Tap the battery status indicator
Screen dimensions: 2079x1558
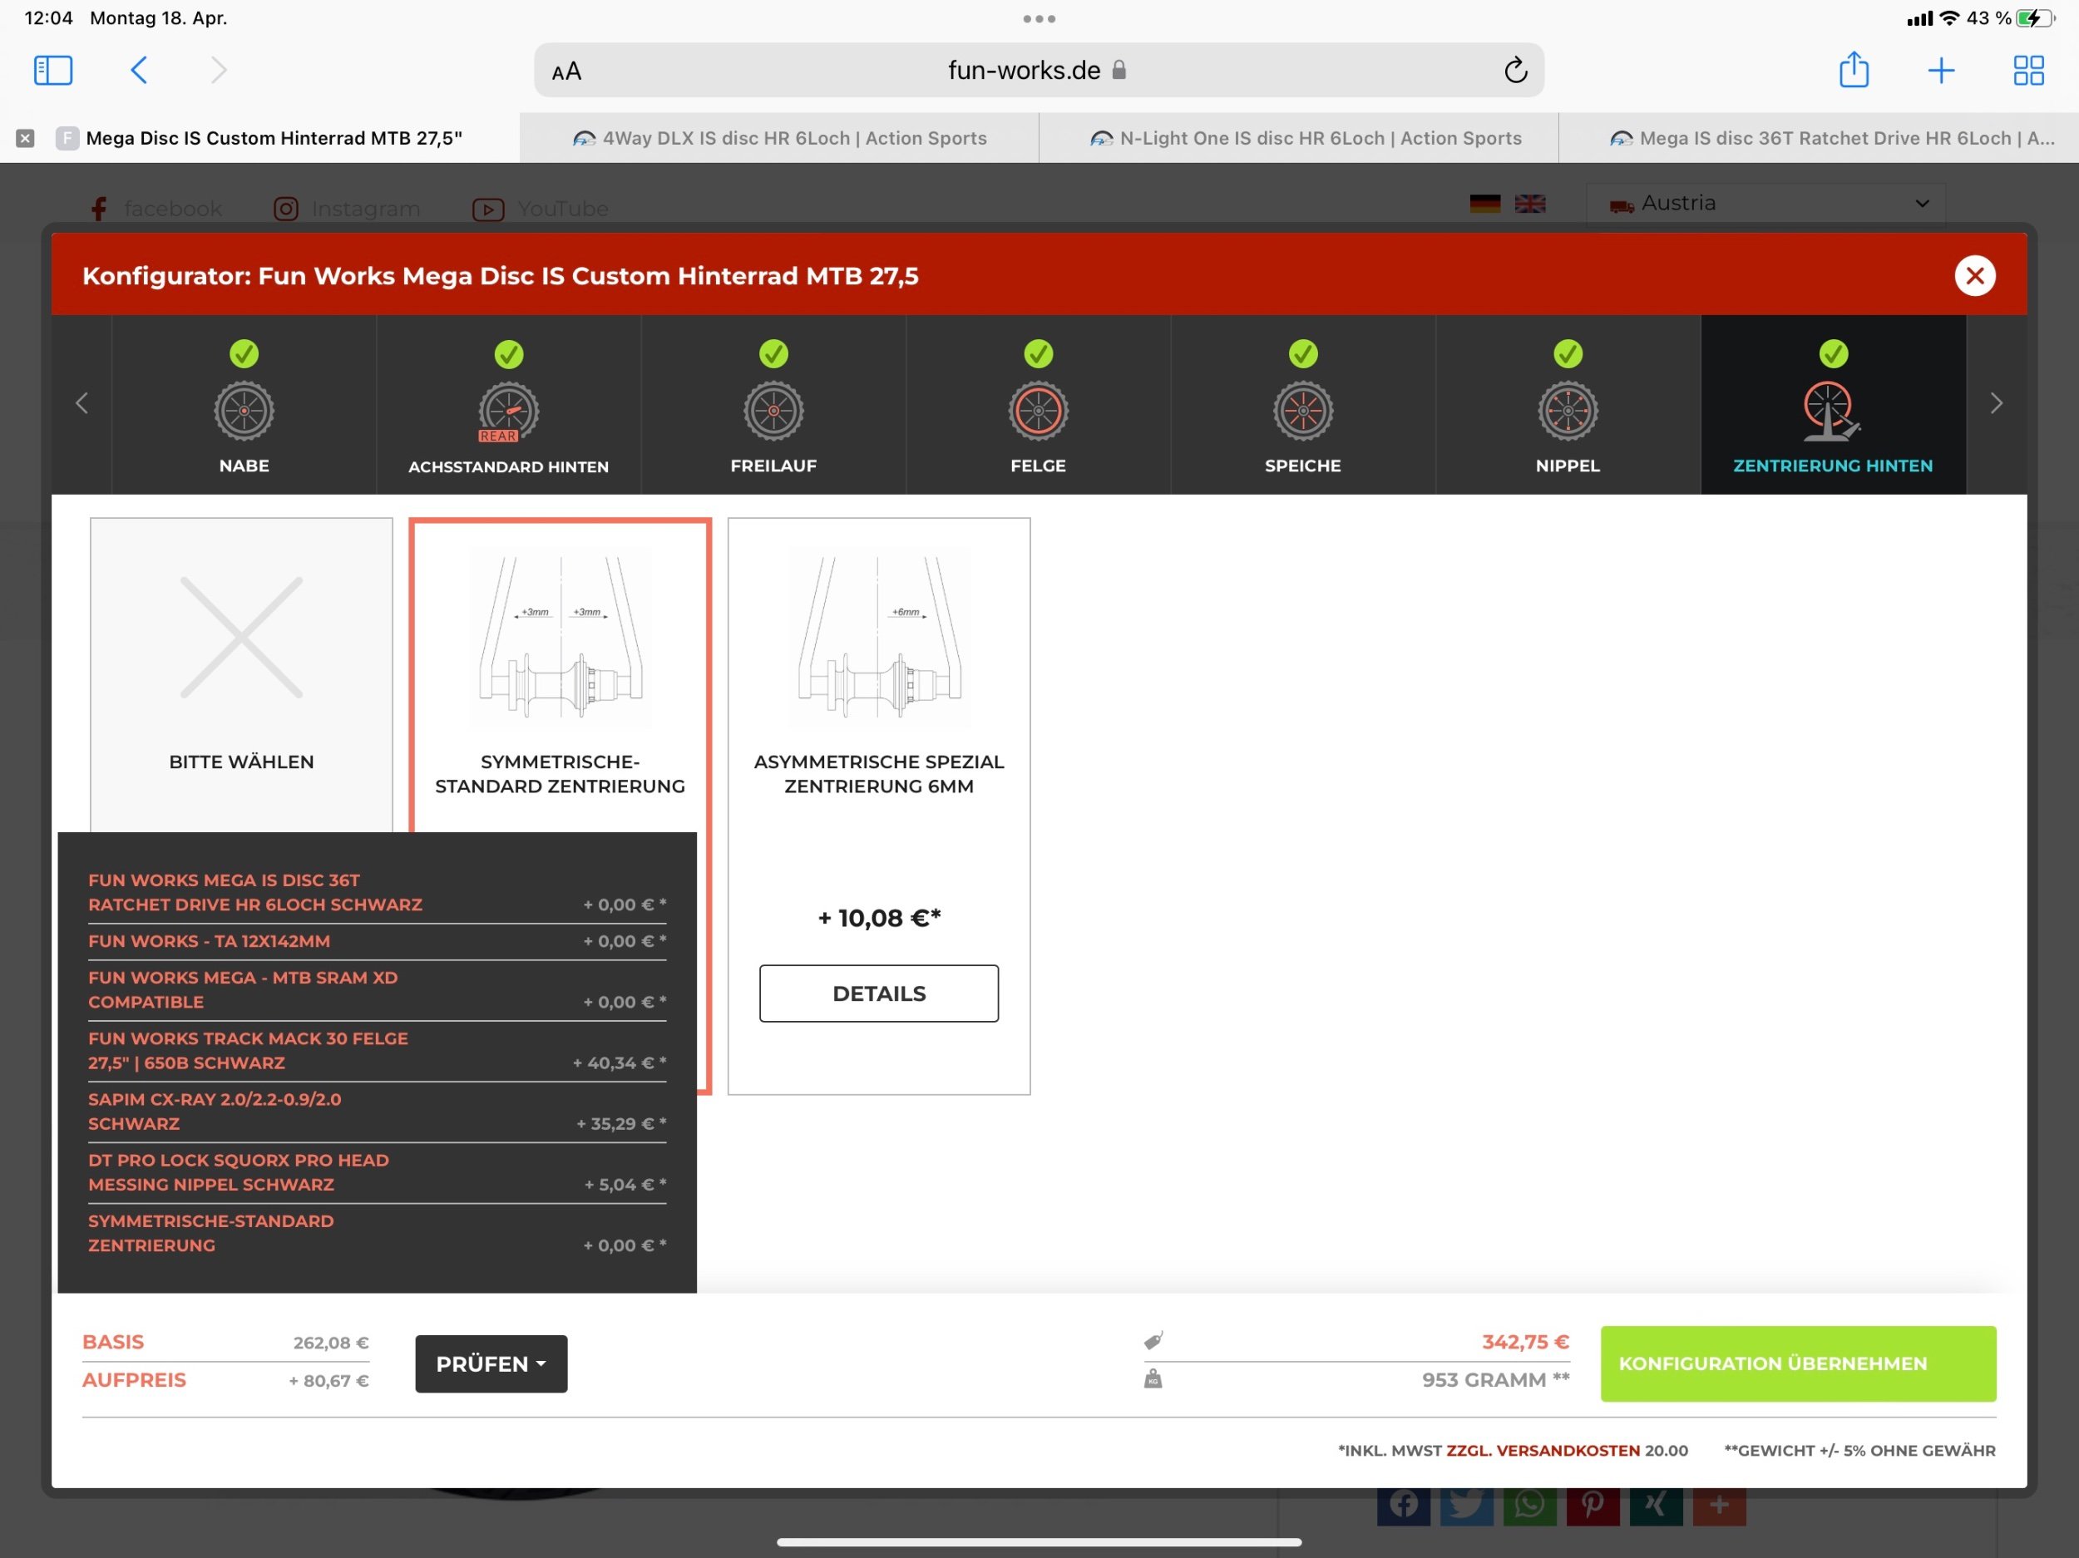click(2035, 17)
